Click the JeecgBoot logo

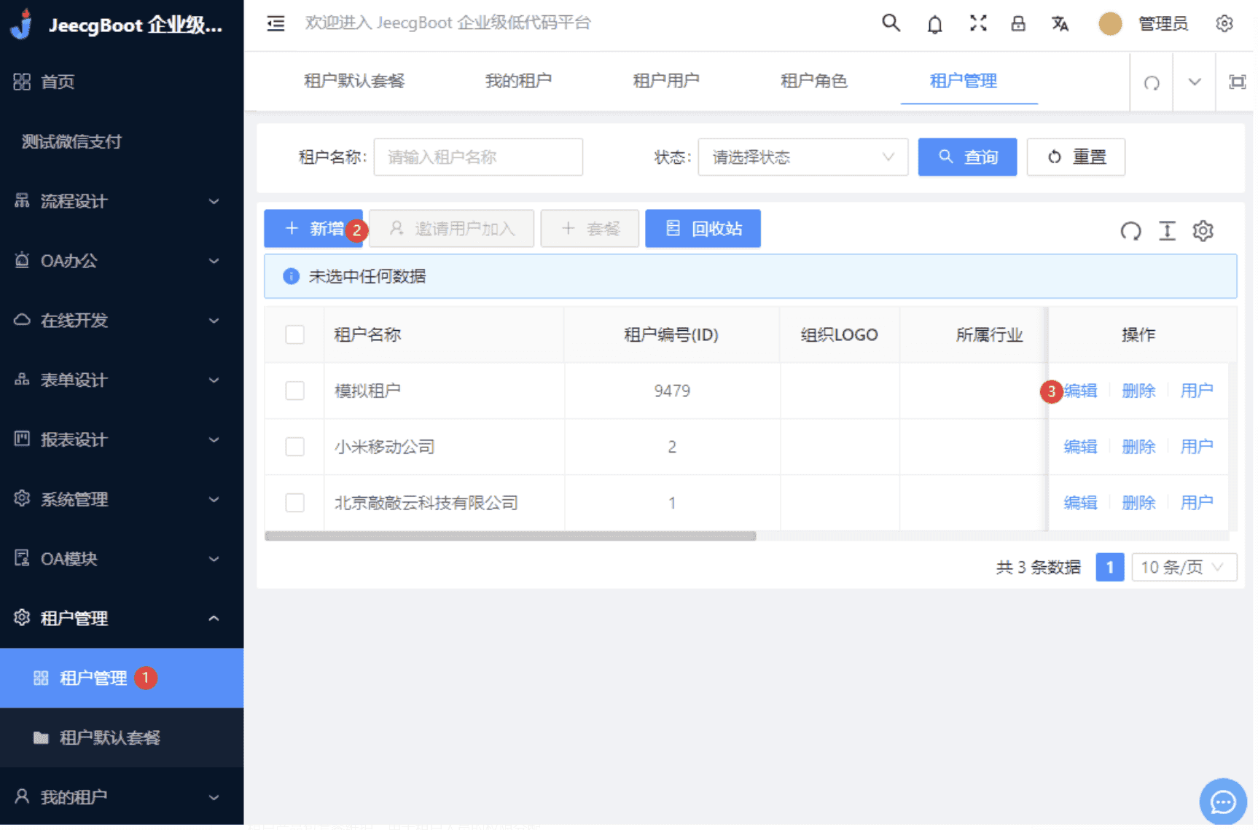pos(22,24)
